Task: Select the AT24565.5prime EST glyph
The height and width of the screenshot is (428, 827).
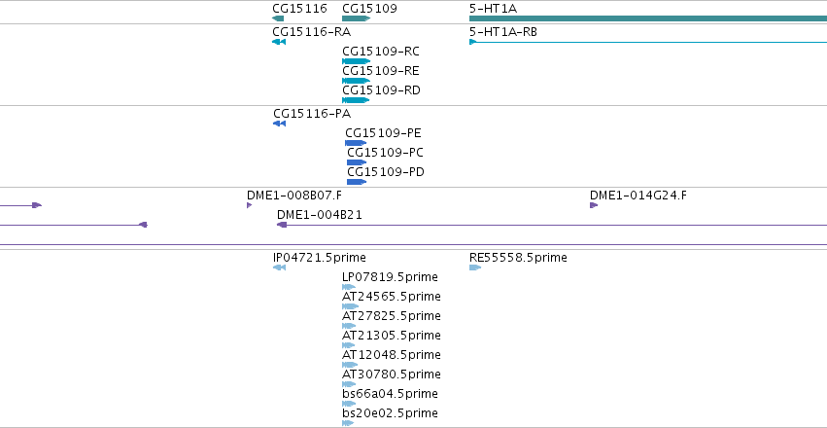Action: tap(350, 306)
